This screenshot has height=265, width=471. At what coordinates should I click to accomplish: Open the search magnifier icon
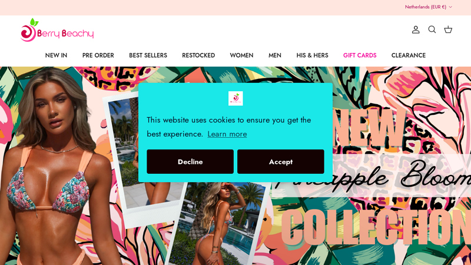pos(432,29)
